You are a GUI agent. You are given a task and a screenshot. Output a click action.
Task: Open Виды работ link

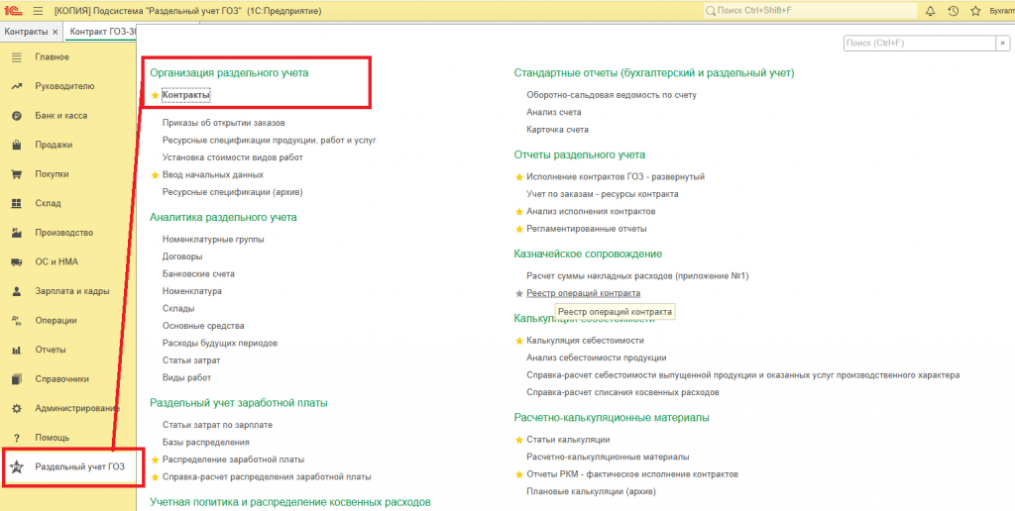[x=186, y=377]
